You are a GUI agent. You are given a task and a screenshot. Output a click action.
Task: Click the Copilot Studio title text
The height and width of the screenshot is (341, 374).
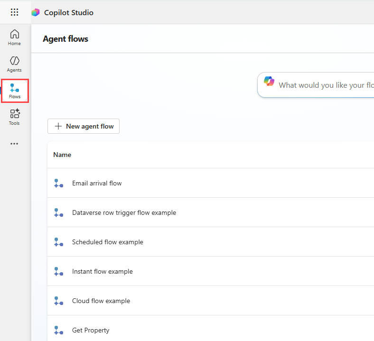69,13
